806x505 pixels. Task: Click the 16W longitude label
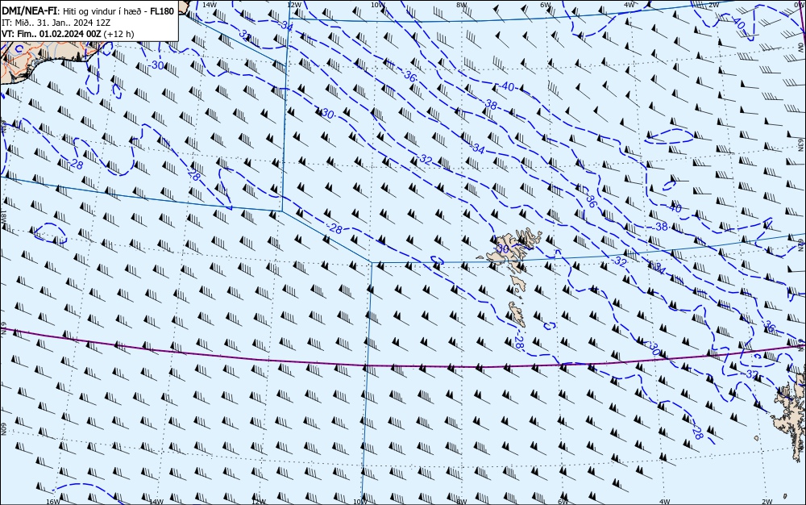pos(53,502)
